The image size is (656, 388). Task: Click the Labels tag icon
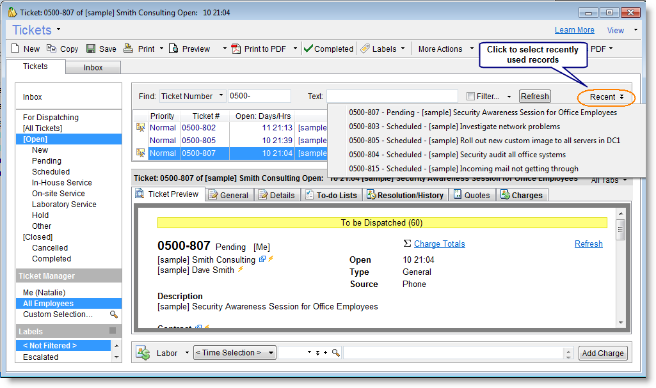(365, 49)
